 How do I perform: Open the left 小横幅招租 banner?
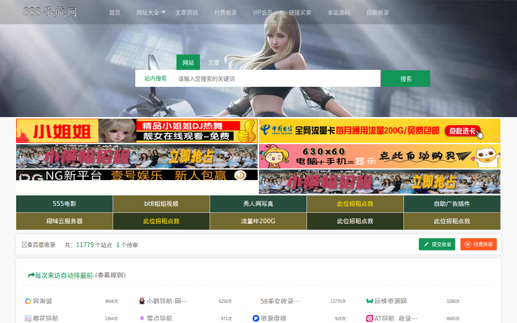137,156
